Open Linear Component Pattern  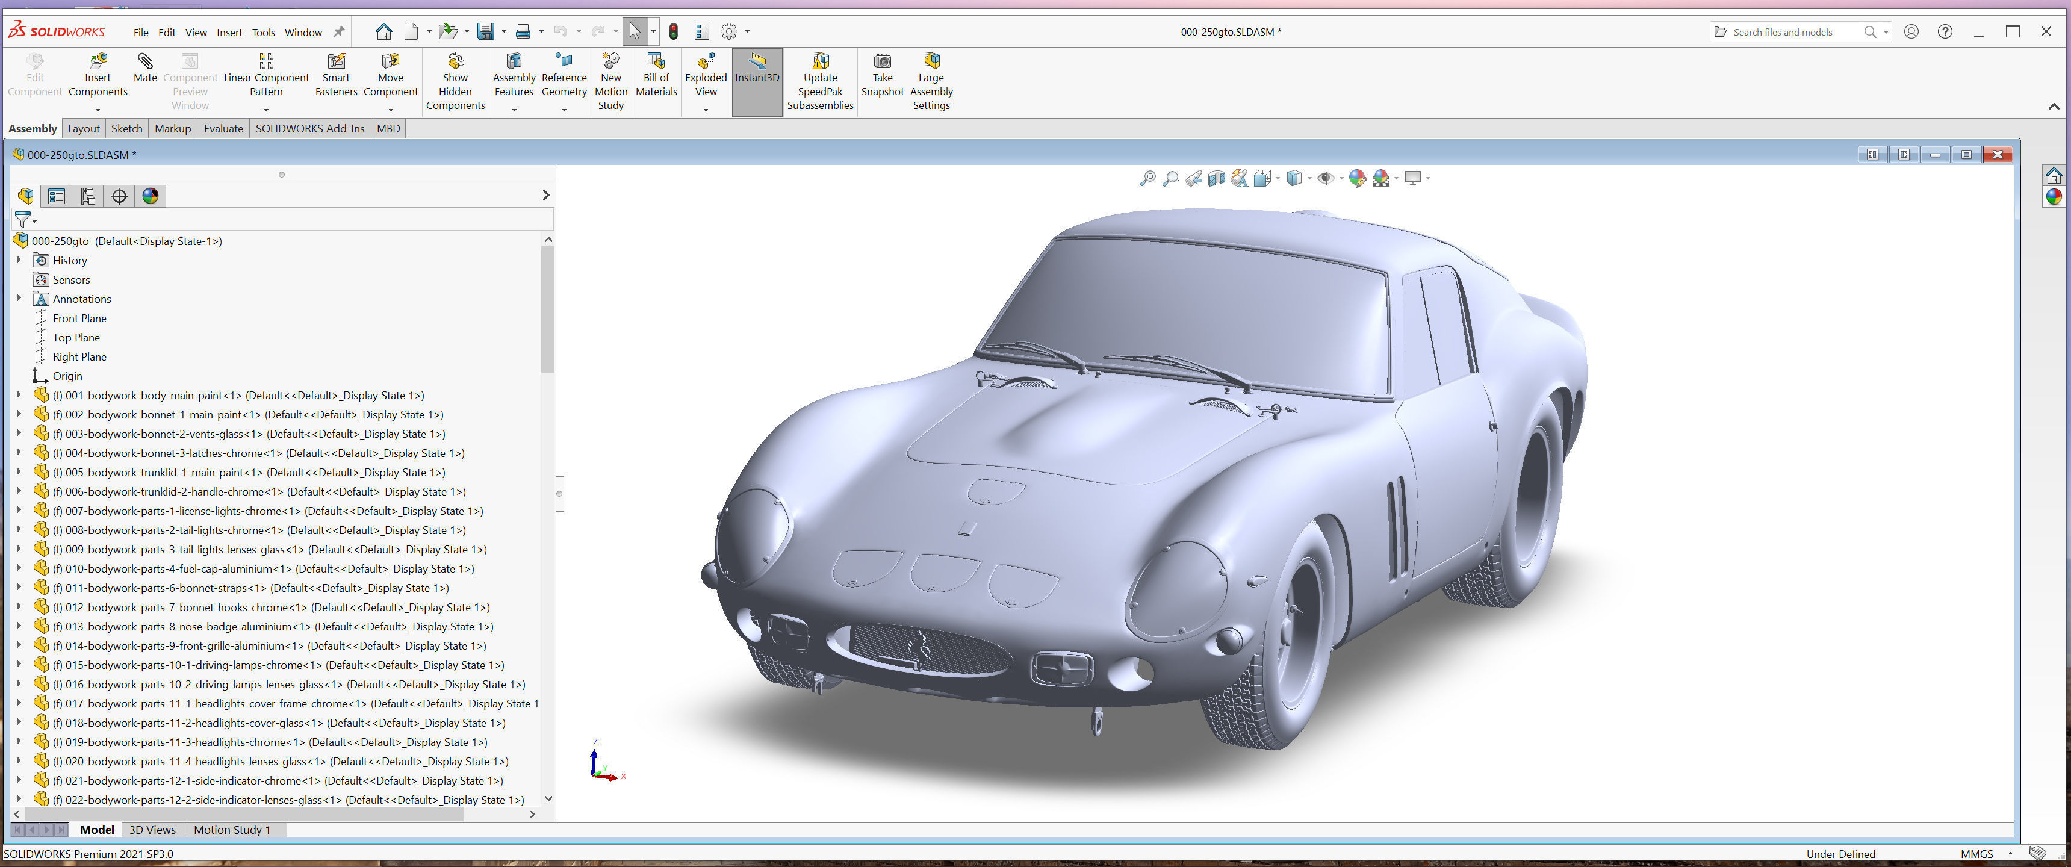coord(266,76)
